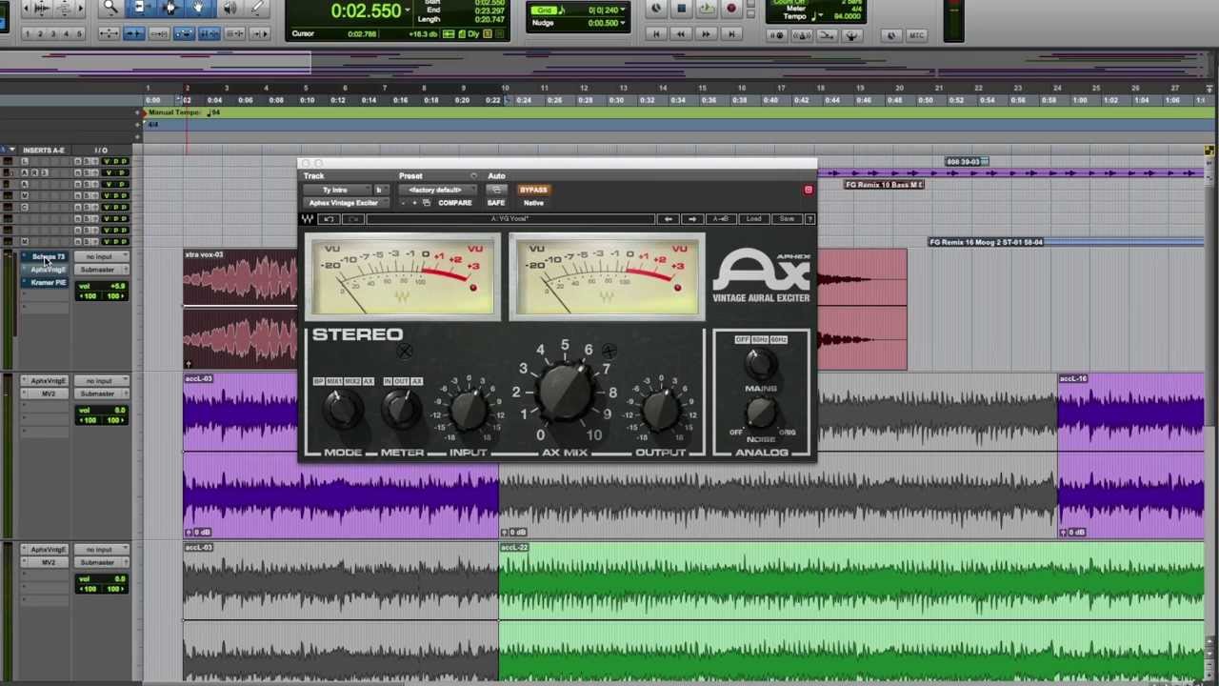The width and height of the screenshot is (1219, 686).
Task: Click the accL-22 green audio clip
Action: point(852,612)
